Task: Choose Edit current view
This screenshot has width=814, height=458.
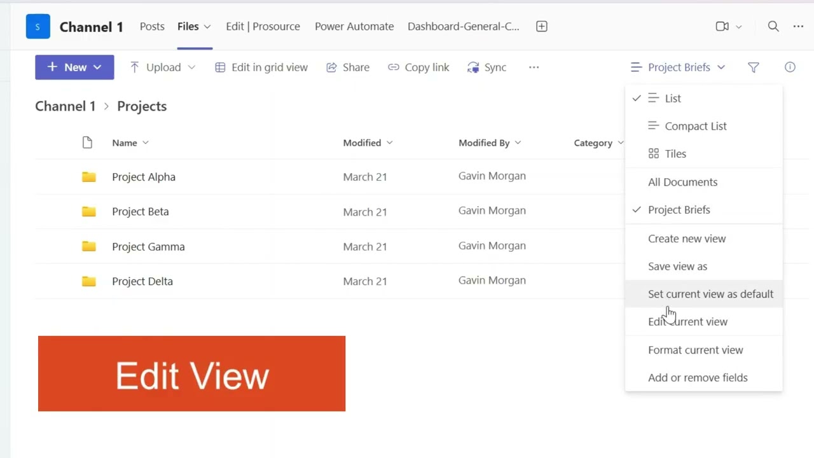Action: [x=704, y=322]
